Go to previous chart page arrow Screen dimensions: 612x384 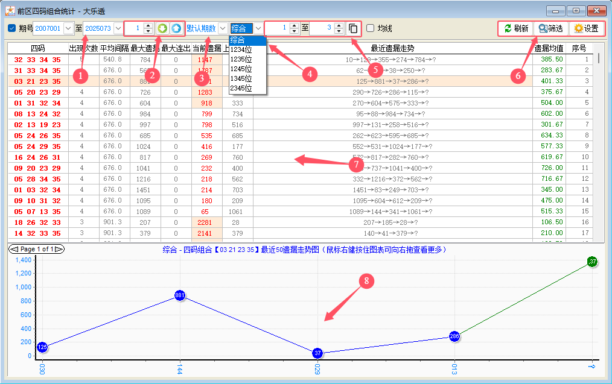[x=13, y=249]
